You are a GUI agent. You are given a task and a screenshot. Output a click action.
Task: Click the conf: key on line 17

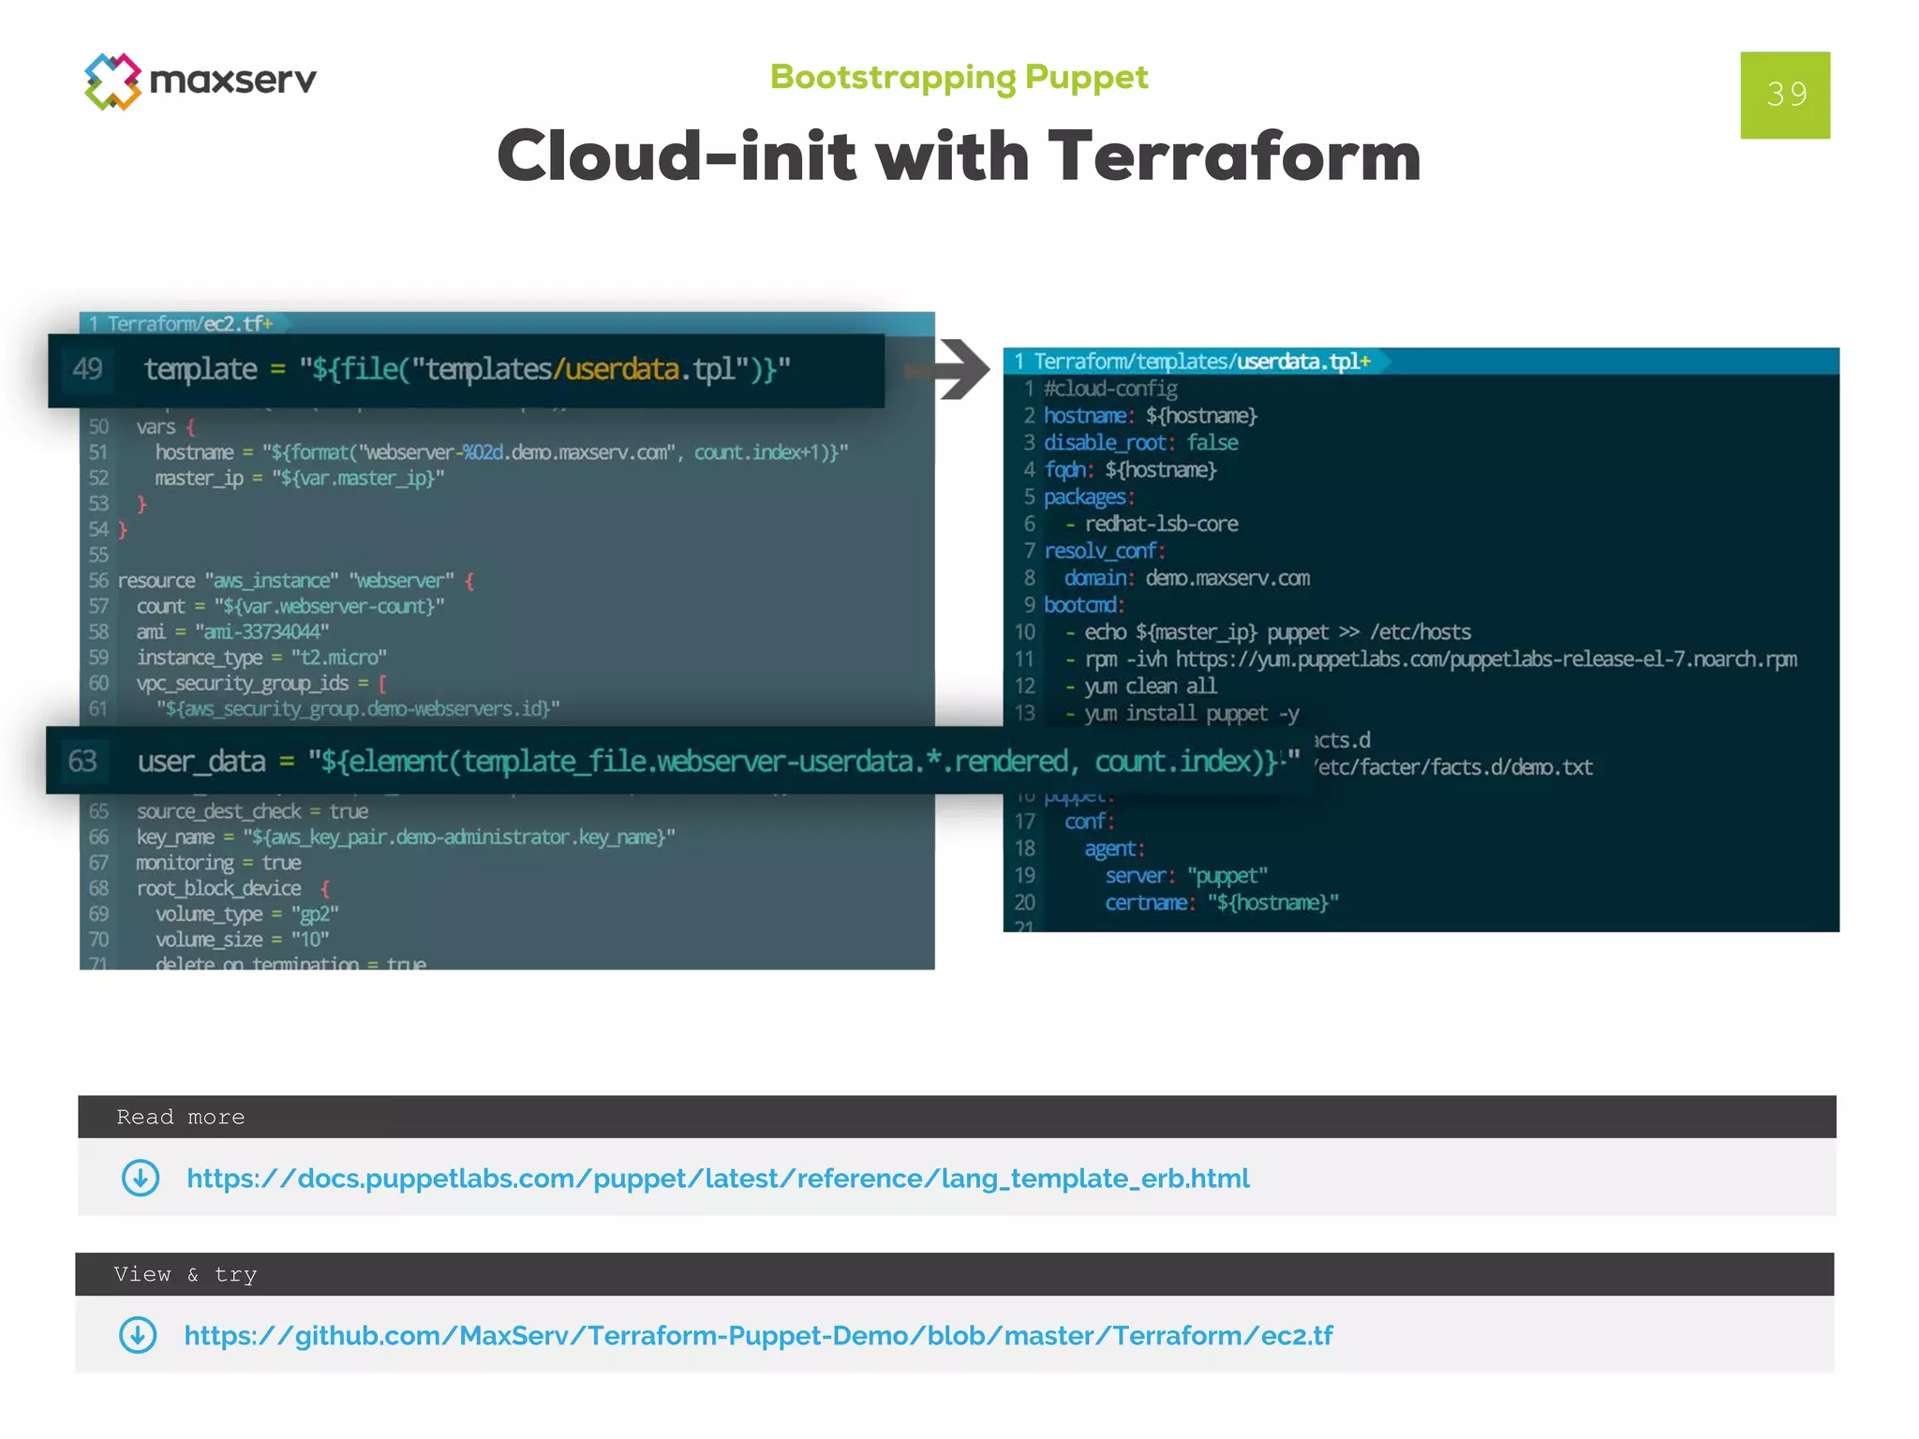click(1090, 823)
